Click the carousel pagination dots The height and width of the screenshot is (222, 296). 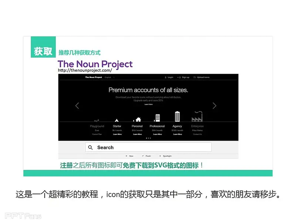pyautogui.click(x=148, y=138)
